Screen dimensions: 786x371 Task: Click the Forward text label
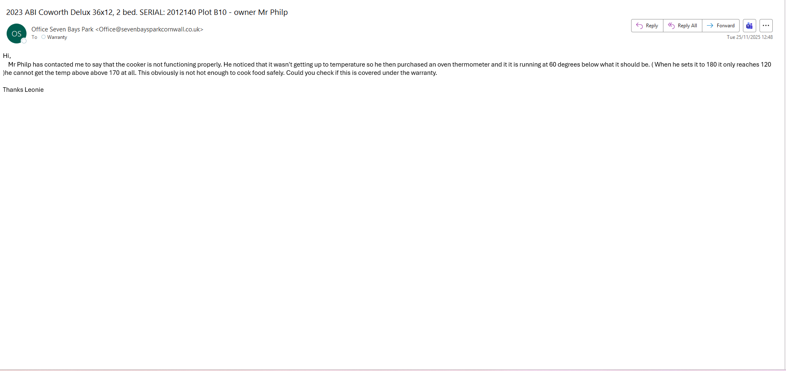(726, 26)
